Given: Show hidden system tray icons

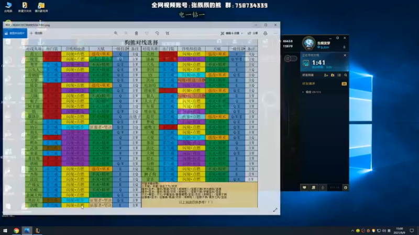Looking at the screenshot, I should 352,231.
